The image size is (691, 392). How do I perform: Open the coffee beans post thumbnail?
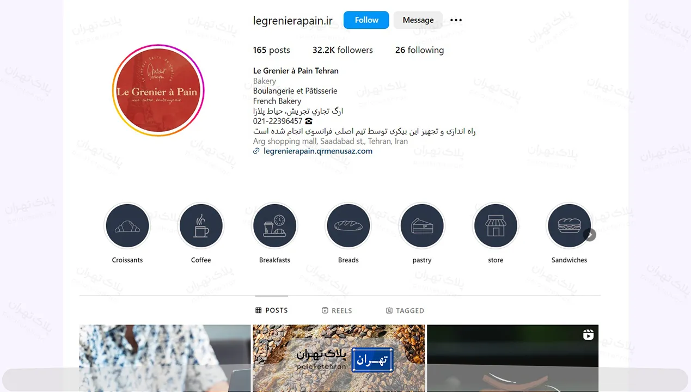(x=339, y=358)
